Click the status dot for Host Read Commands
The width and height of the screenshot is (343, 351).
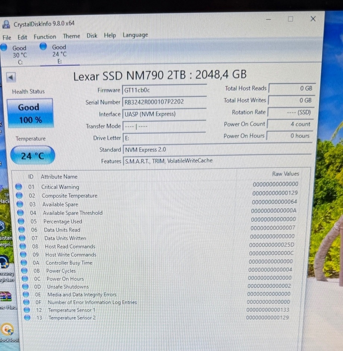click(23, 246)
